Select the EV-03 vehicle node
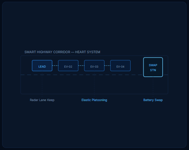 pyautogui.click(x=94, y=65)
